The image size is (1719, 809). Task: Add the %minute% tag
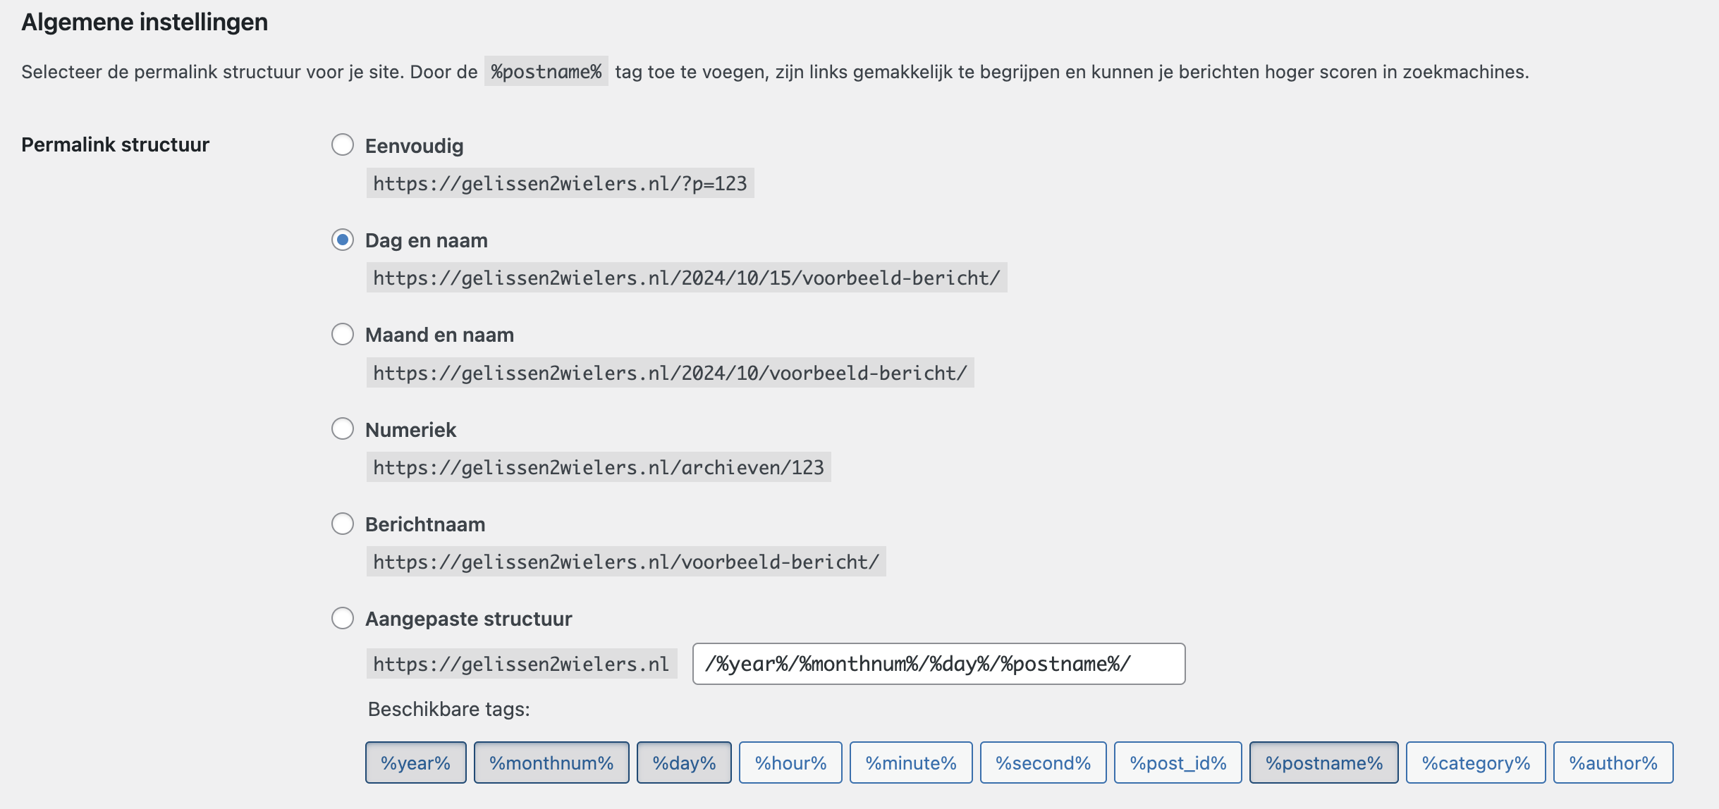click(x=911, y=762)
